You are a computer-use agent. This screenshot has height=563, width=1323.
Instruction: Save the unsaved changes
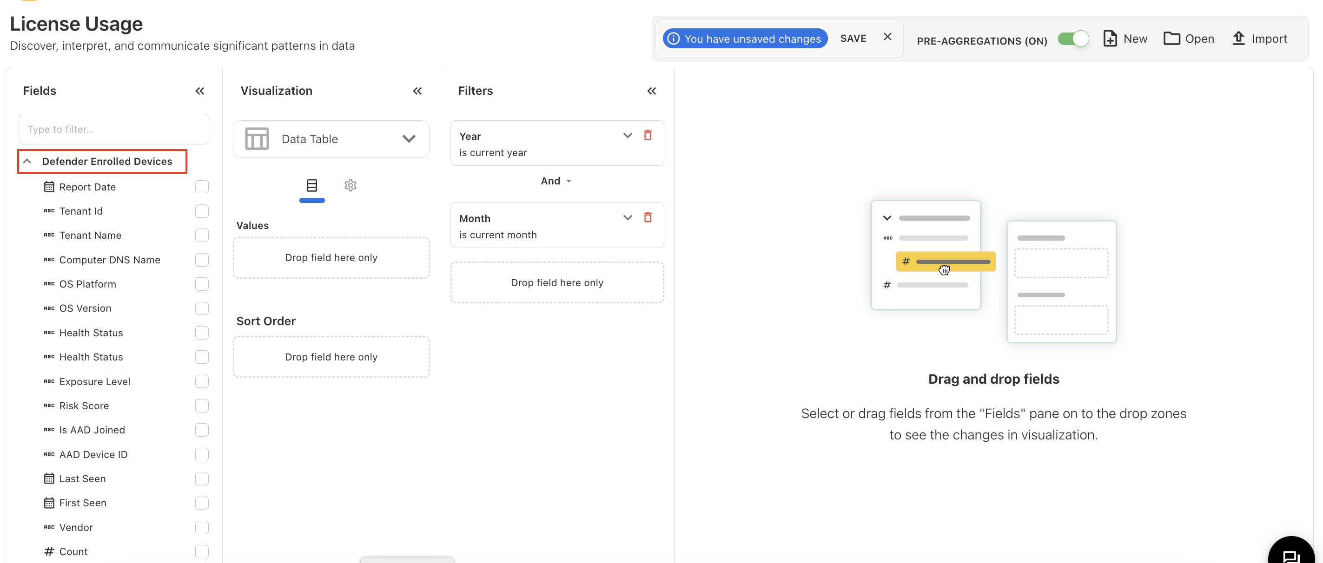click(853, 39)
